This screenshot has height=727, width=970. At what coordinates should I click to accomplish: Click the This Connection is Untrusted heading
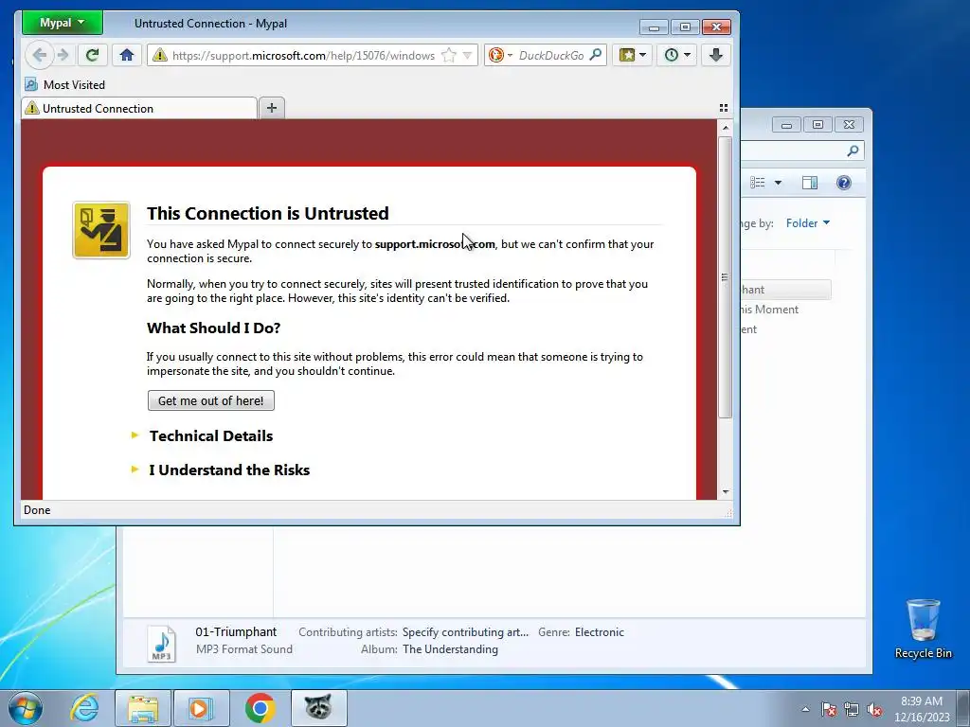click(268, 213)
